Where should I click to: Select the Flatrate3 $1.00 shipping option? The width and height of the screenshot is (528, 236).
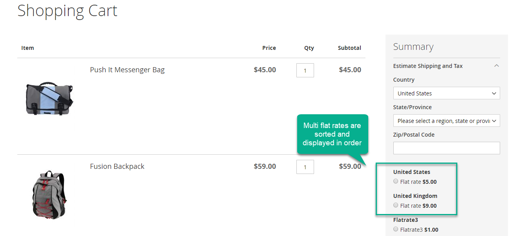[x=396, y=229]
